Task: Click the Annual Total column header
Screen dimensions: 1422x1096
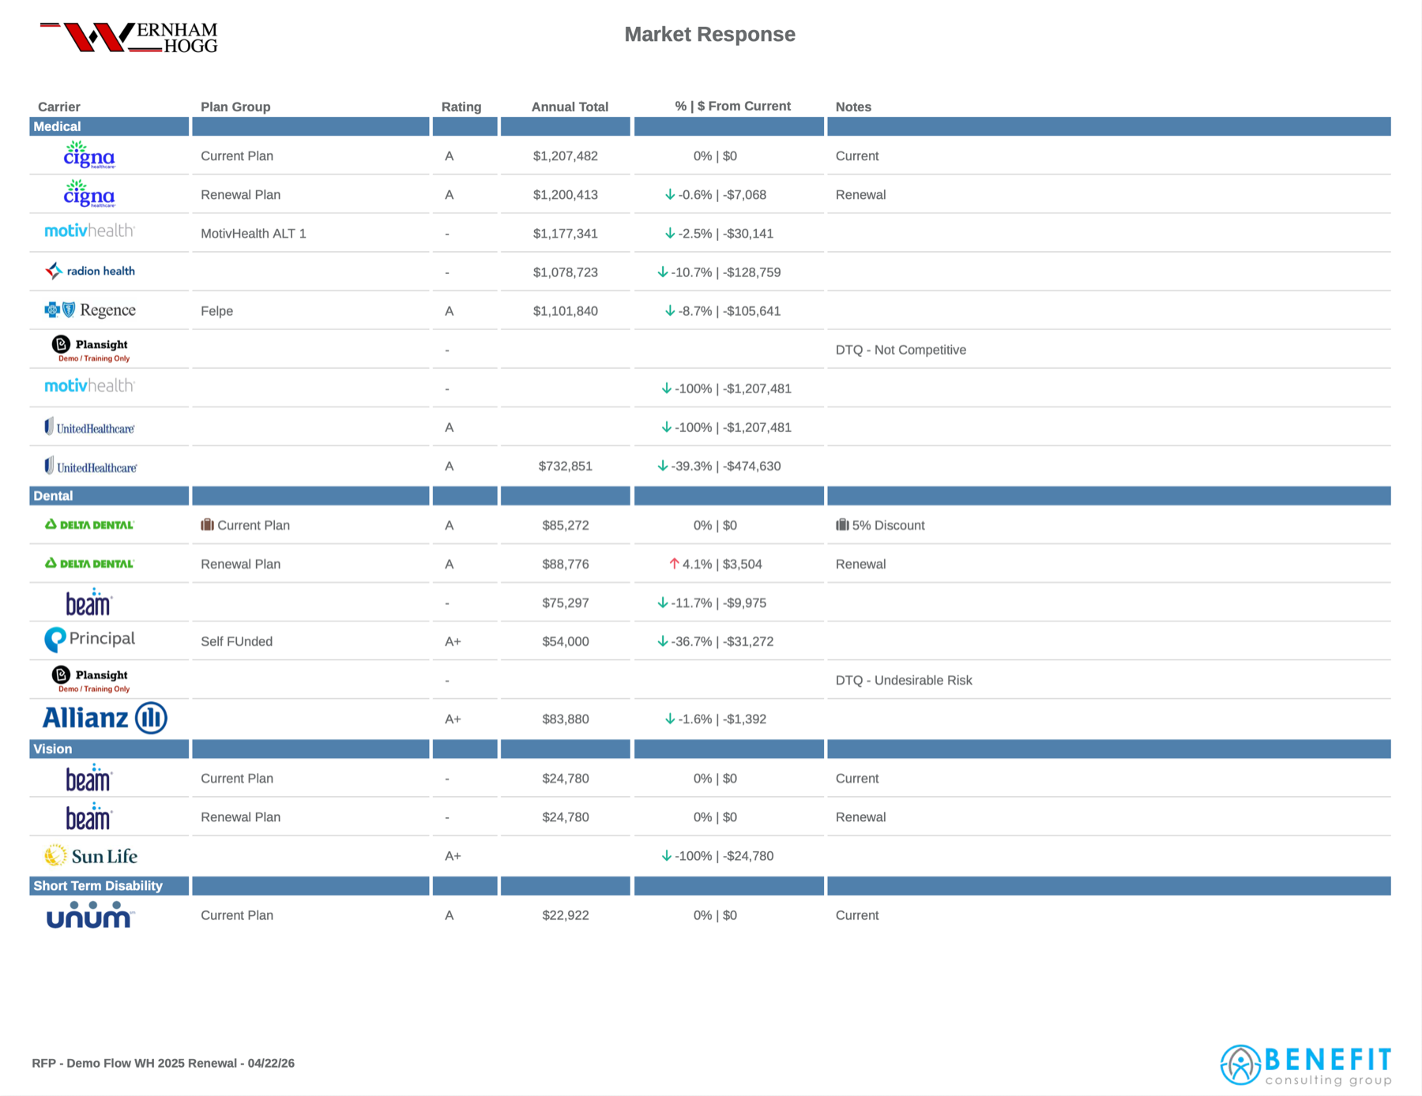Action: click(570, 107)
